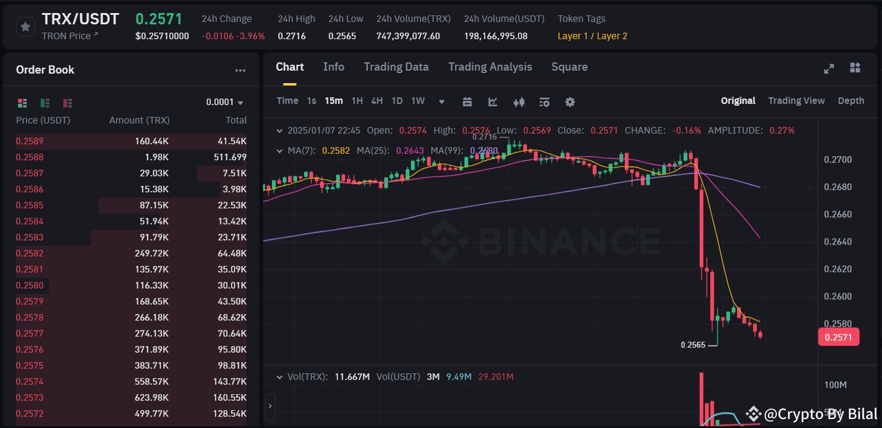Switch to the Trading Data tab

coord(396,66)
